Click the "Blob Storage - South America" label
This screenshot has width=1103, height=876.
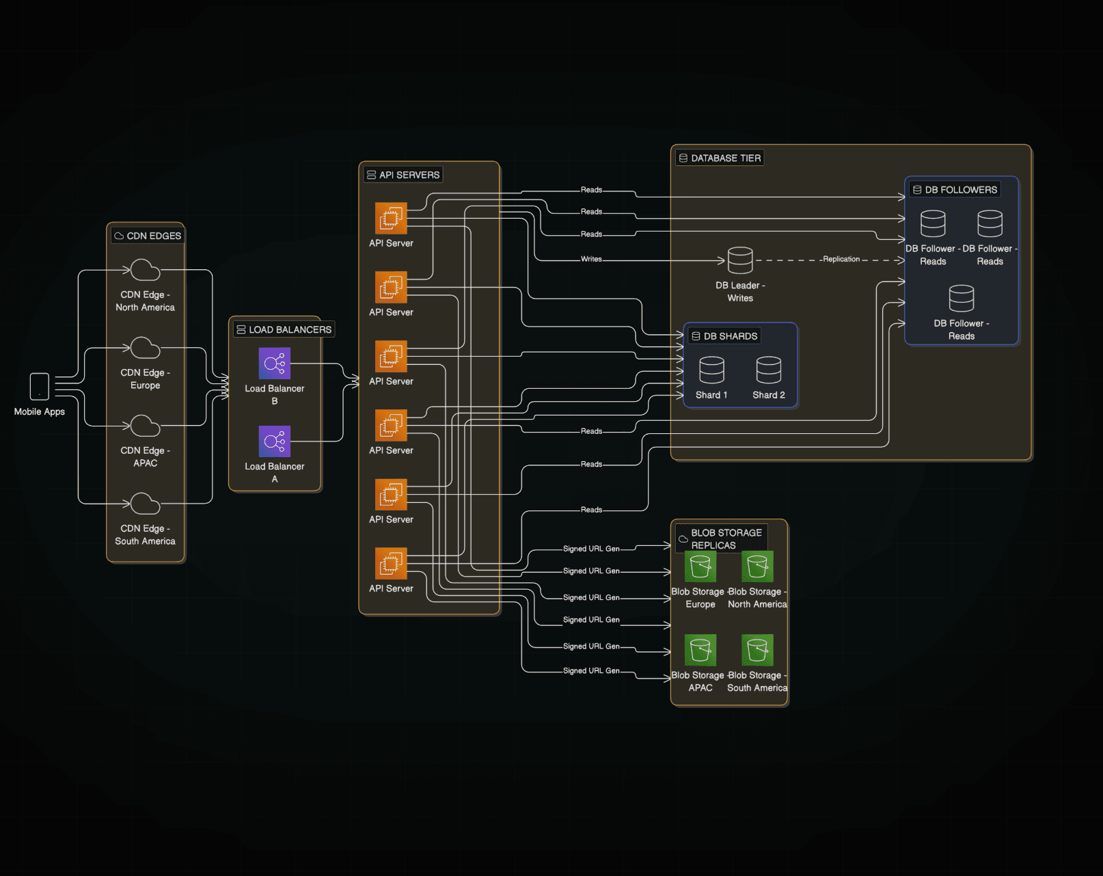pos(757,681)
